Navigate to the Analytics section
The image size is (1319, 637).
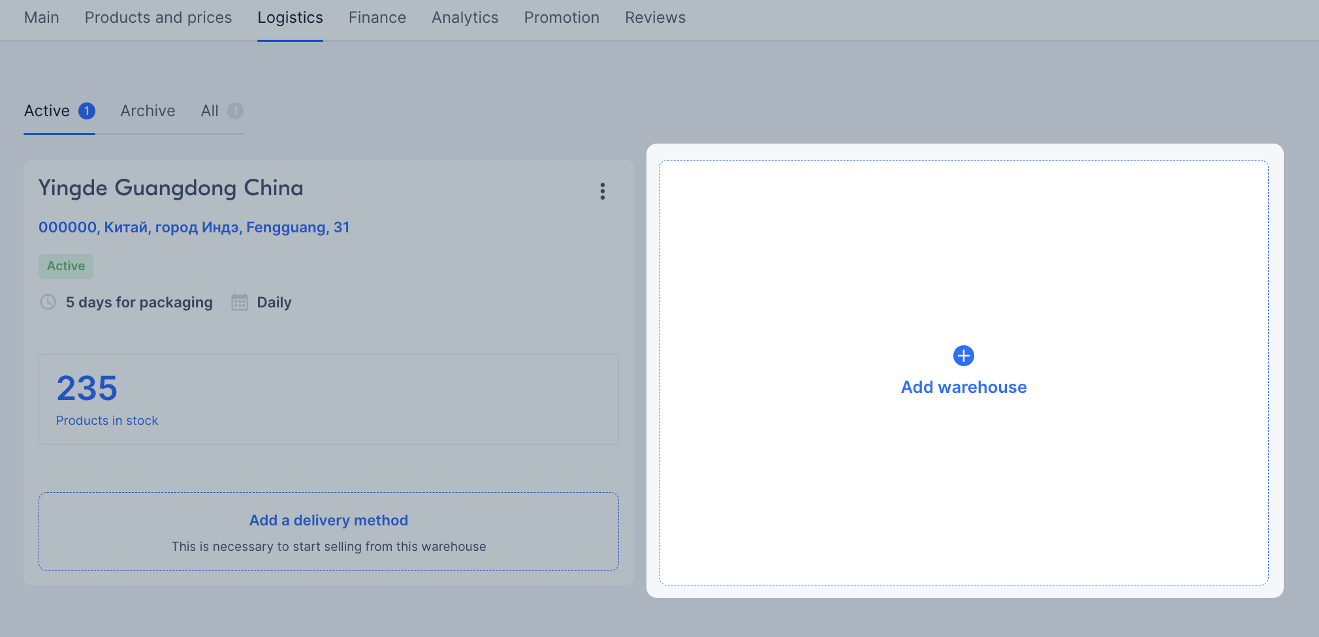(464, 18)
